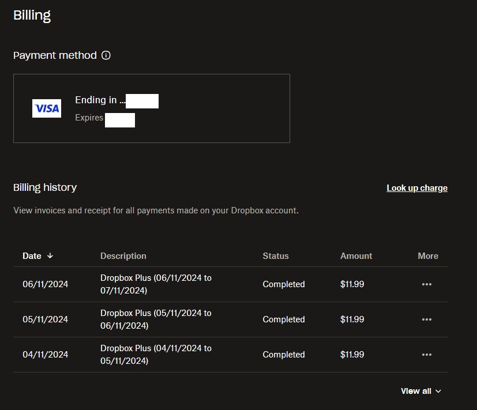Screen dimensions: 477x410
Task: Click the Description column header
Action: pyautogui.click(x=123, y=256)
